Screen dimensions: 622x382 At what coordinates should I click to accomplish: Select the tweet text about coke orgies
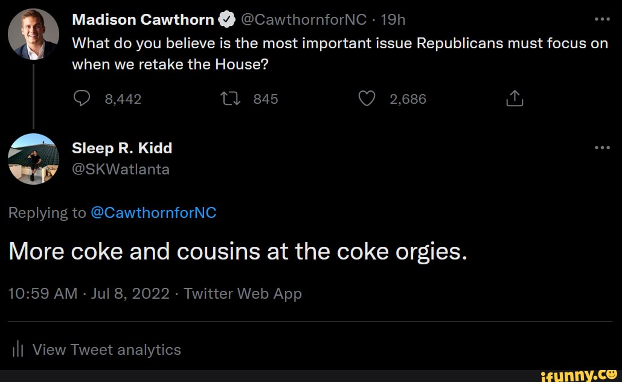[237, 251]
